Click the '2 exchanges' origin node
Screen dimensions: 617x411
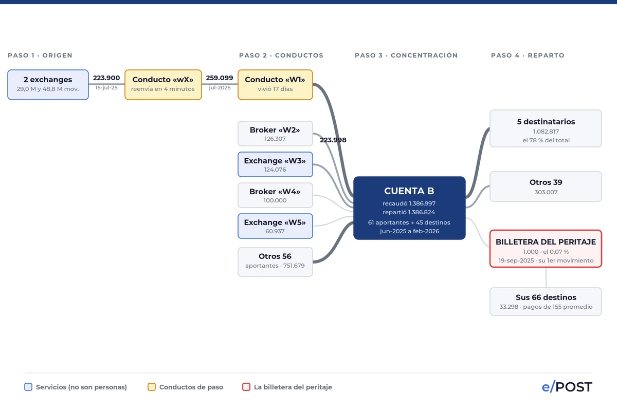point(48,85)
